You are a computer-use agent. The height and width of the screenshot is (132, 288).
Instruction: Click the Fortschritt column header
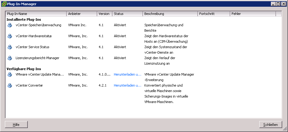coord(214,14)
